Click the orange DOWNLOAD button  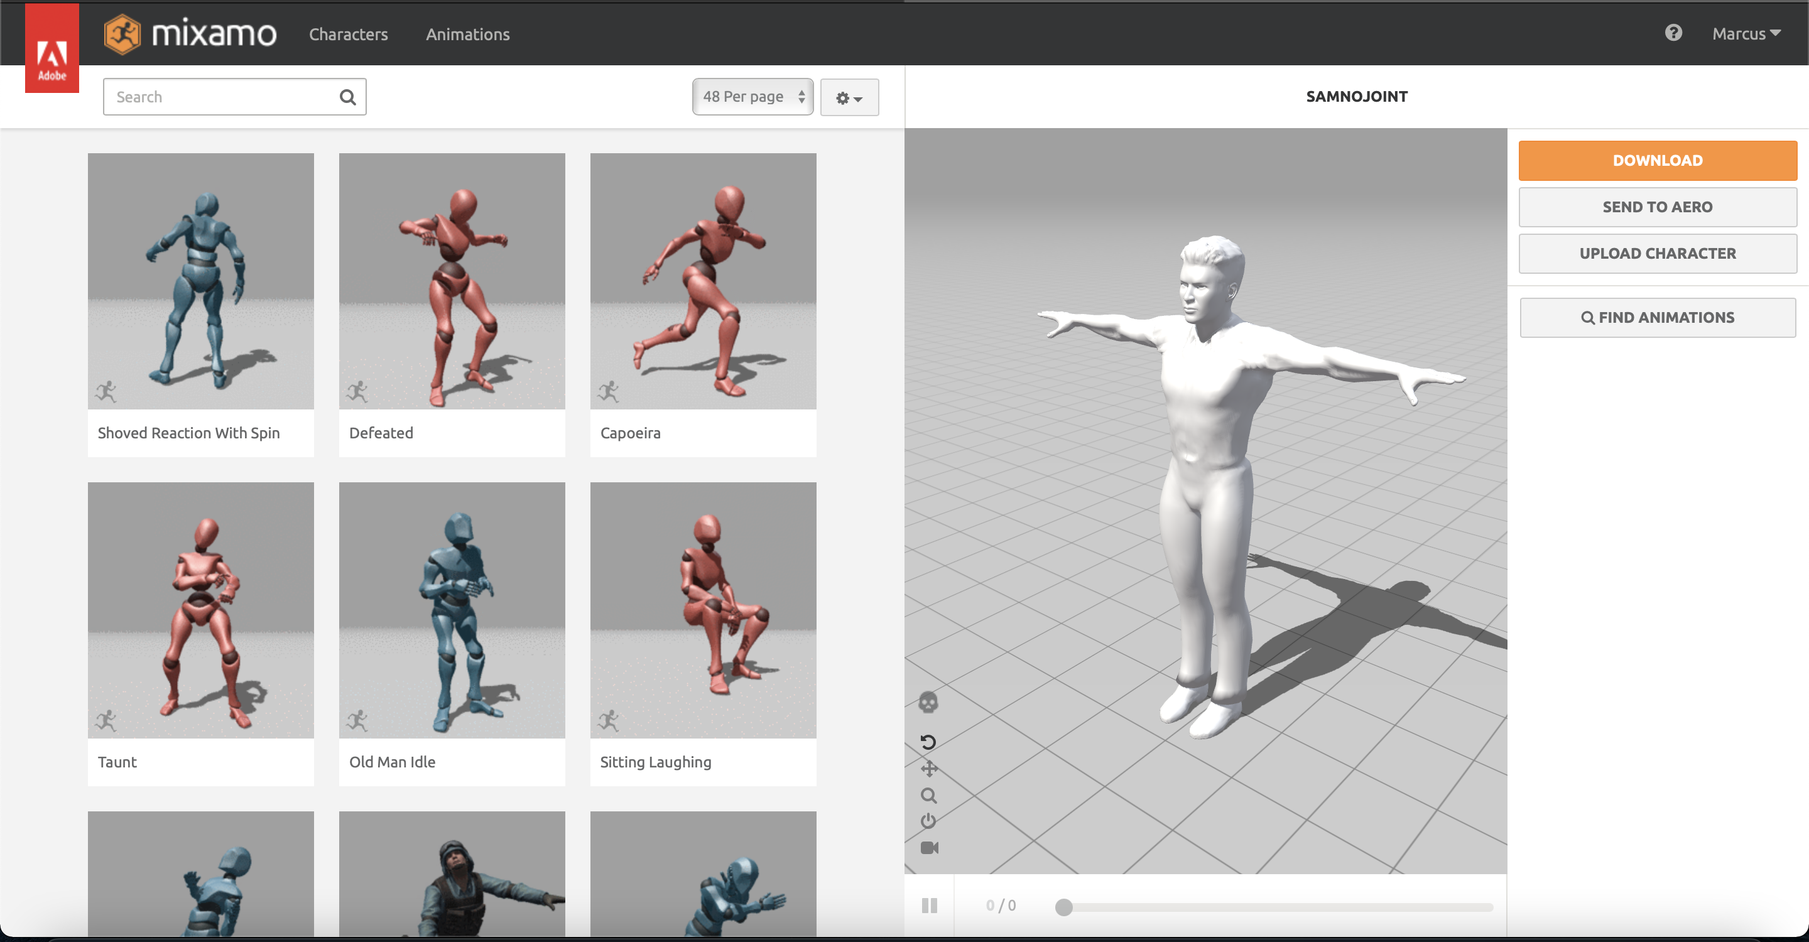1658,160
